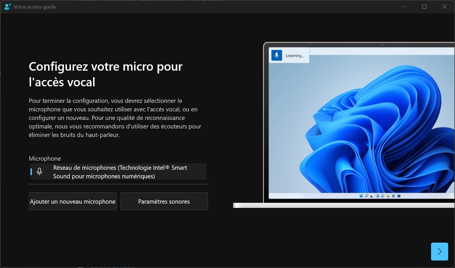The height and width of the screenshot is (268, 455).
Task: Go to the next step with the blue arrow
Action: [439, 251]
